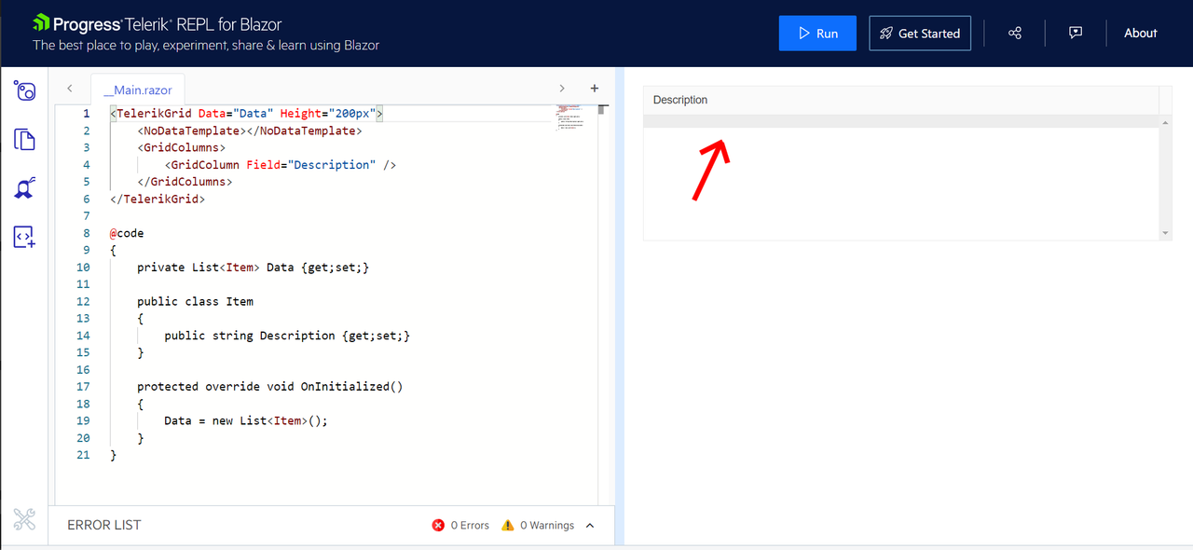Open the Get Started guide
Image resolution: width=1193 pixels, height=550 pixels.
[x=920, y=33]
